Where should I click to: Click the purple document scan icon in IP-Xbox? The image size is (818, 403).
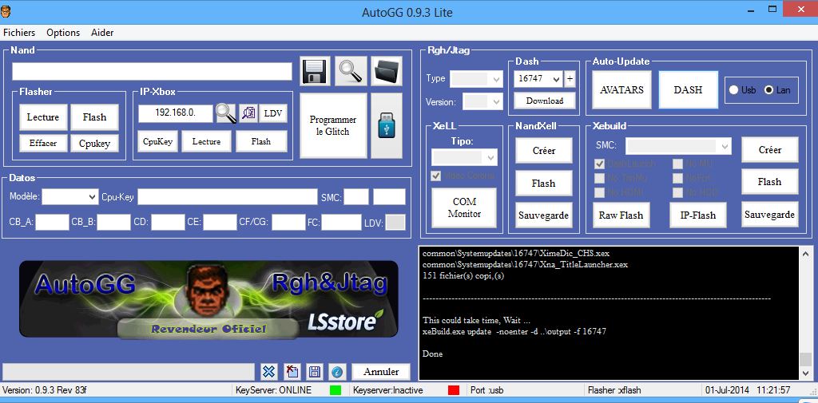click(x=248, y=113)
